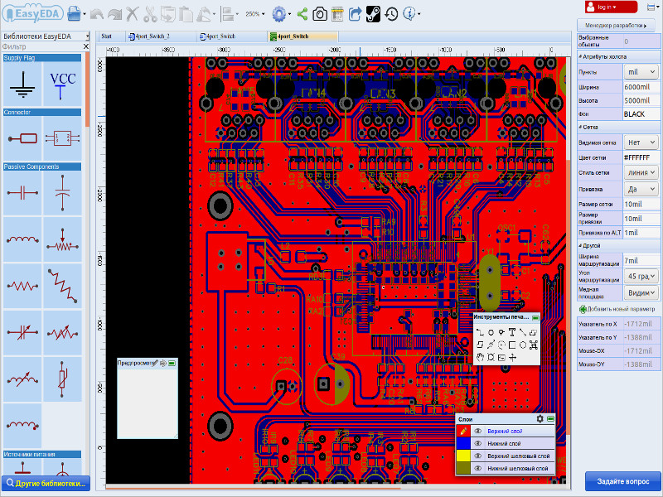This screenshot has height=497, width=663.
Task: Switch to the 4port_Switch schematic tab
Action: click(x=232, y=36)
